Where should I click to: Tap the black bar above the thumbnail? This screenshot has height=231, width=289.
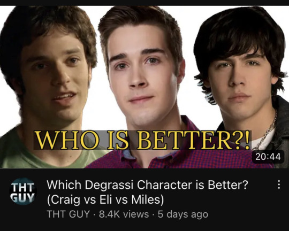click(144, 3)
